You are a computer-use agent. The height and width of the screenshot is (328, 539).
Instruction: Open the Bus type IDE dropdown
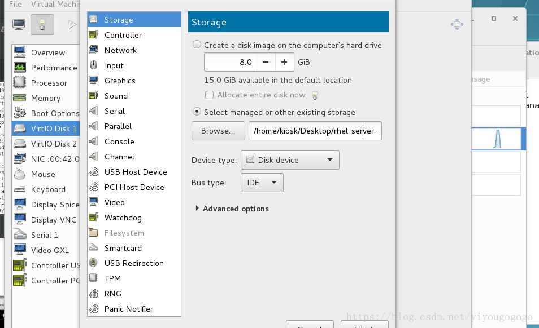click(x=262, y=183)
